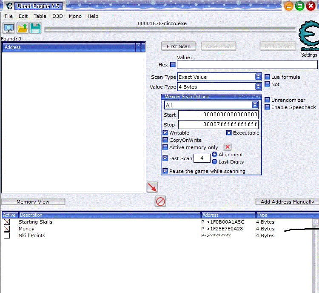Screen dimensions: 319x293
Task: Copy selected addresses with the red arrow
Action: tap(152, 187)
